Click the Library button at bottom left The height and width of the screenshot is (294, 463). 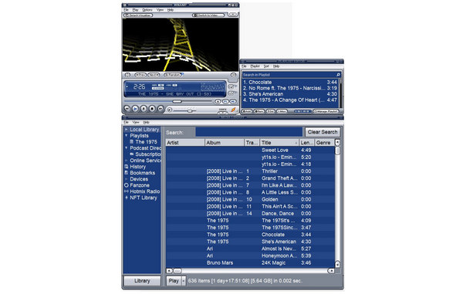[x=142, y=281]
